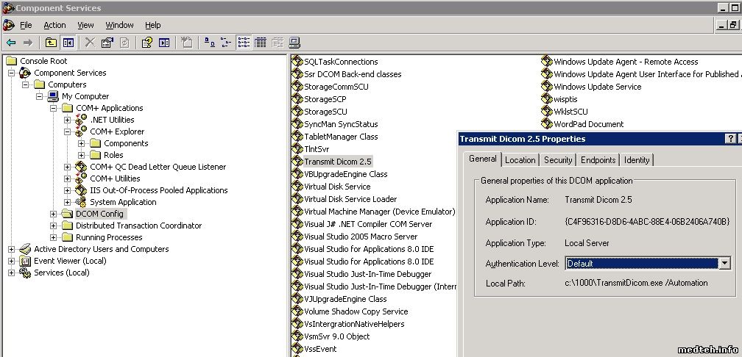Click the Configure My Computer toolbar icon

(294, 43)
